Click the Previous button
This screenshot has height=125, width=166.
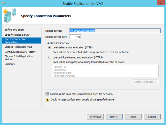95,117
